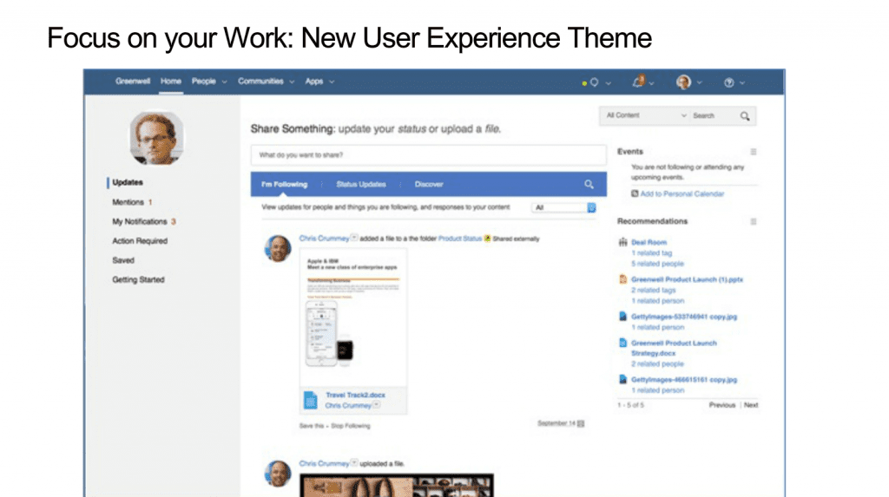
Task: Click the Gettyimages-466615161 file icon
Action: (623, 379)
